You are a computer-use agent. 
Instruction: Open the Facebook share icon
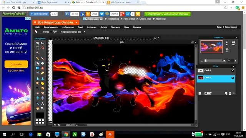click(x=83, y=14)
